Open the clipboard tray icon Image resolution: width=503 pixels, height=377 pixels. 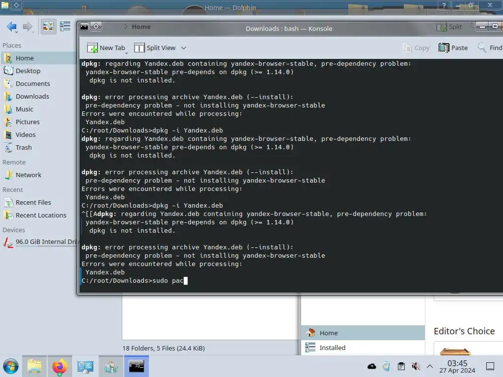click(401, 366)
